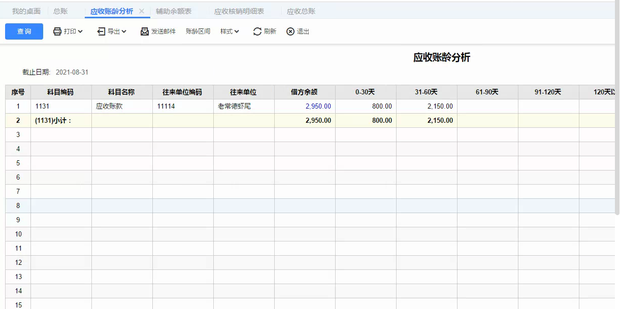Click the 刷新 label

point(270,31)
